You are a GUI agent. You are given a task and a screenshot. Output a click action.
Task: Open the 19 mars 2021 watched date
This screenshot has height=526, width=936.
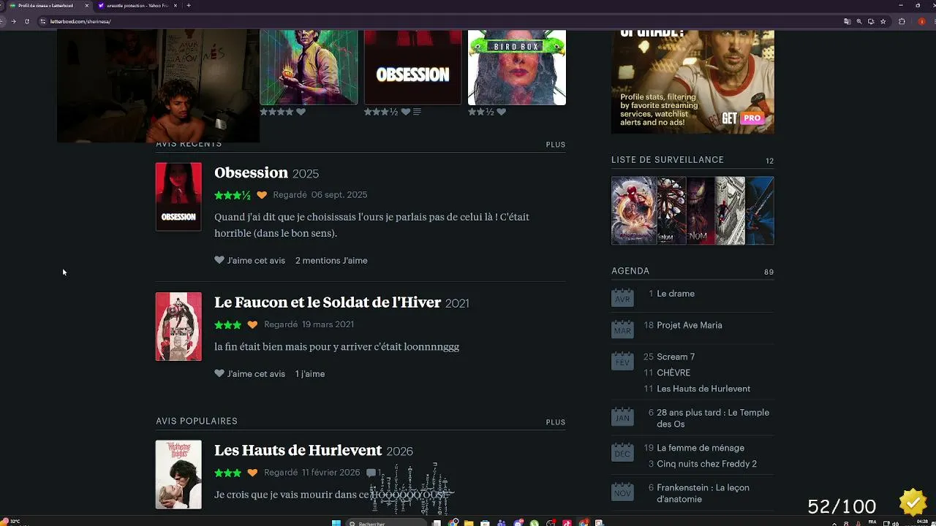point(328,324)
